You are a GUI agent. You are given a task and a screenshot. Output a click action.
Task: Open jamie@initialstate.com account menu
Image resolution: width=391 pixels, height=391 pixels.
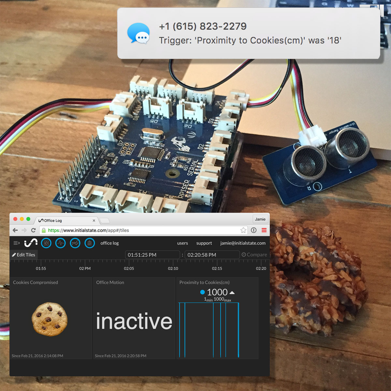(243, 243)
